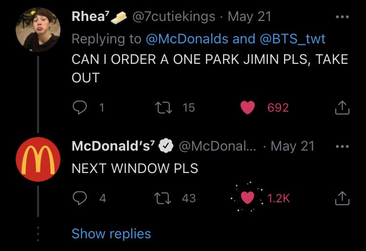Open @7cutiekings handle
366x251 pixels.
click(174, 17)
